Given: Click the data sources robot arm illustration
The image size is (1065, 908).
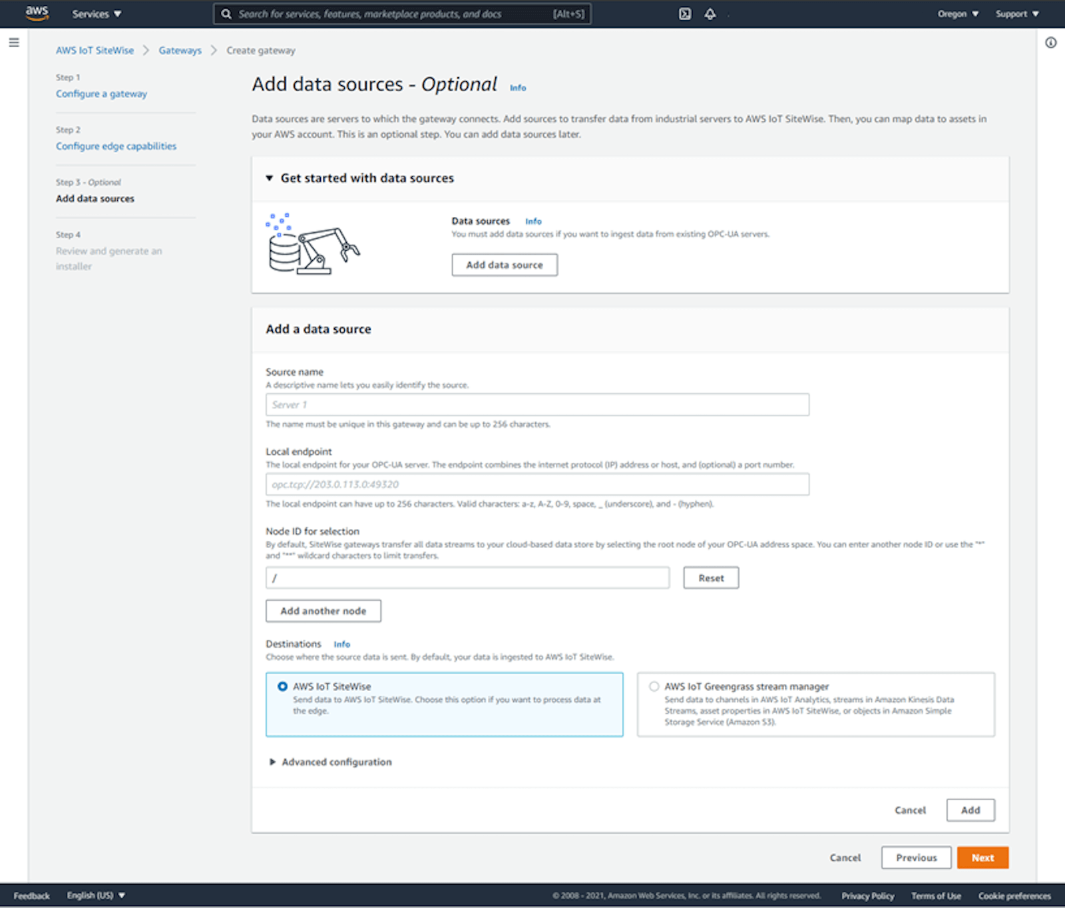Looking at the screenshot, I should [312, 243].
